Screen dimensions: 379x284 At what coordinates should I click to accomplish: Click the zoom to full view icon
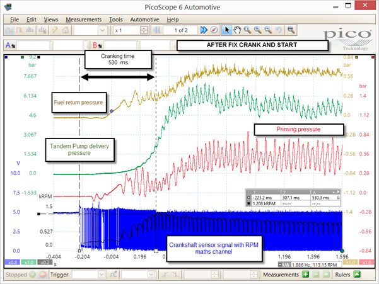point(291,30)
